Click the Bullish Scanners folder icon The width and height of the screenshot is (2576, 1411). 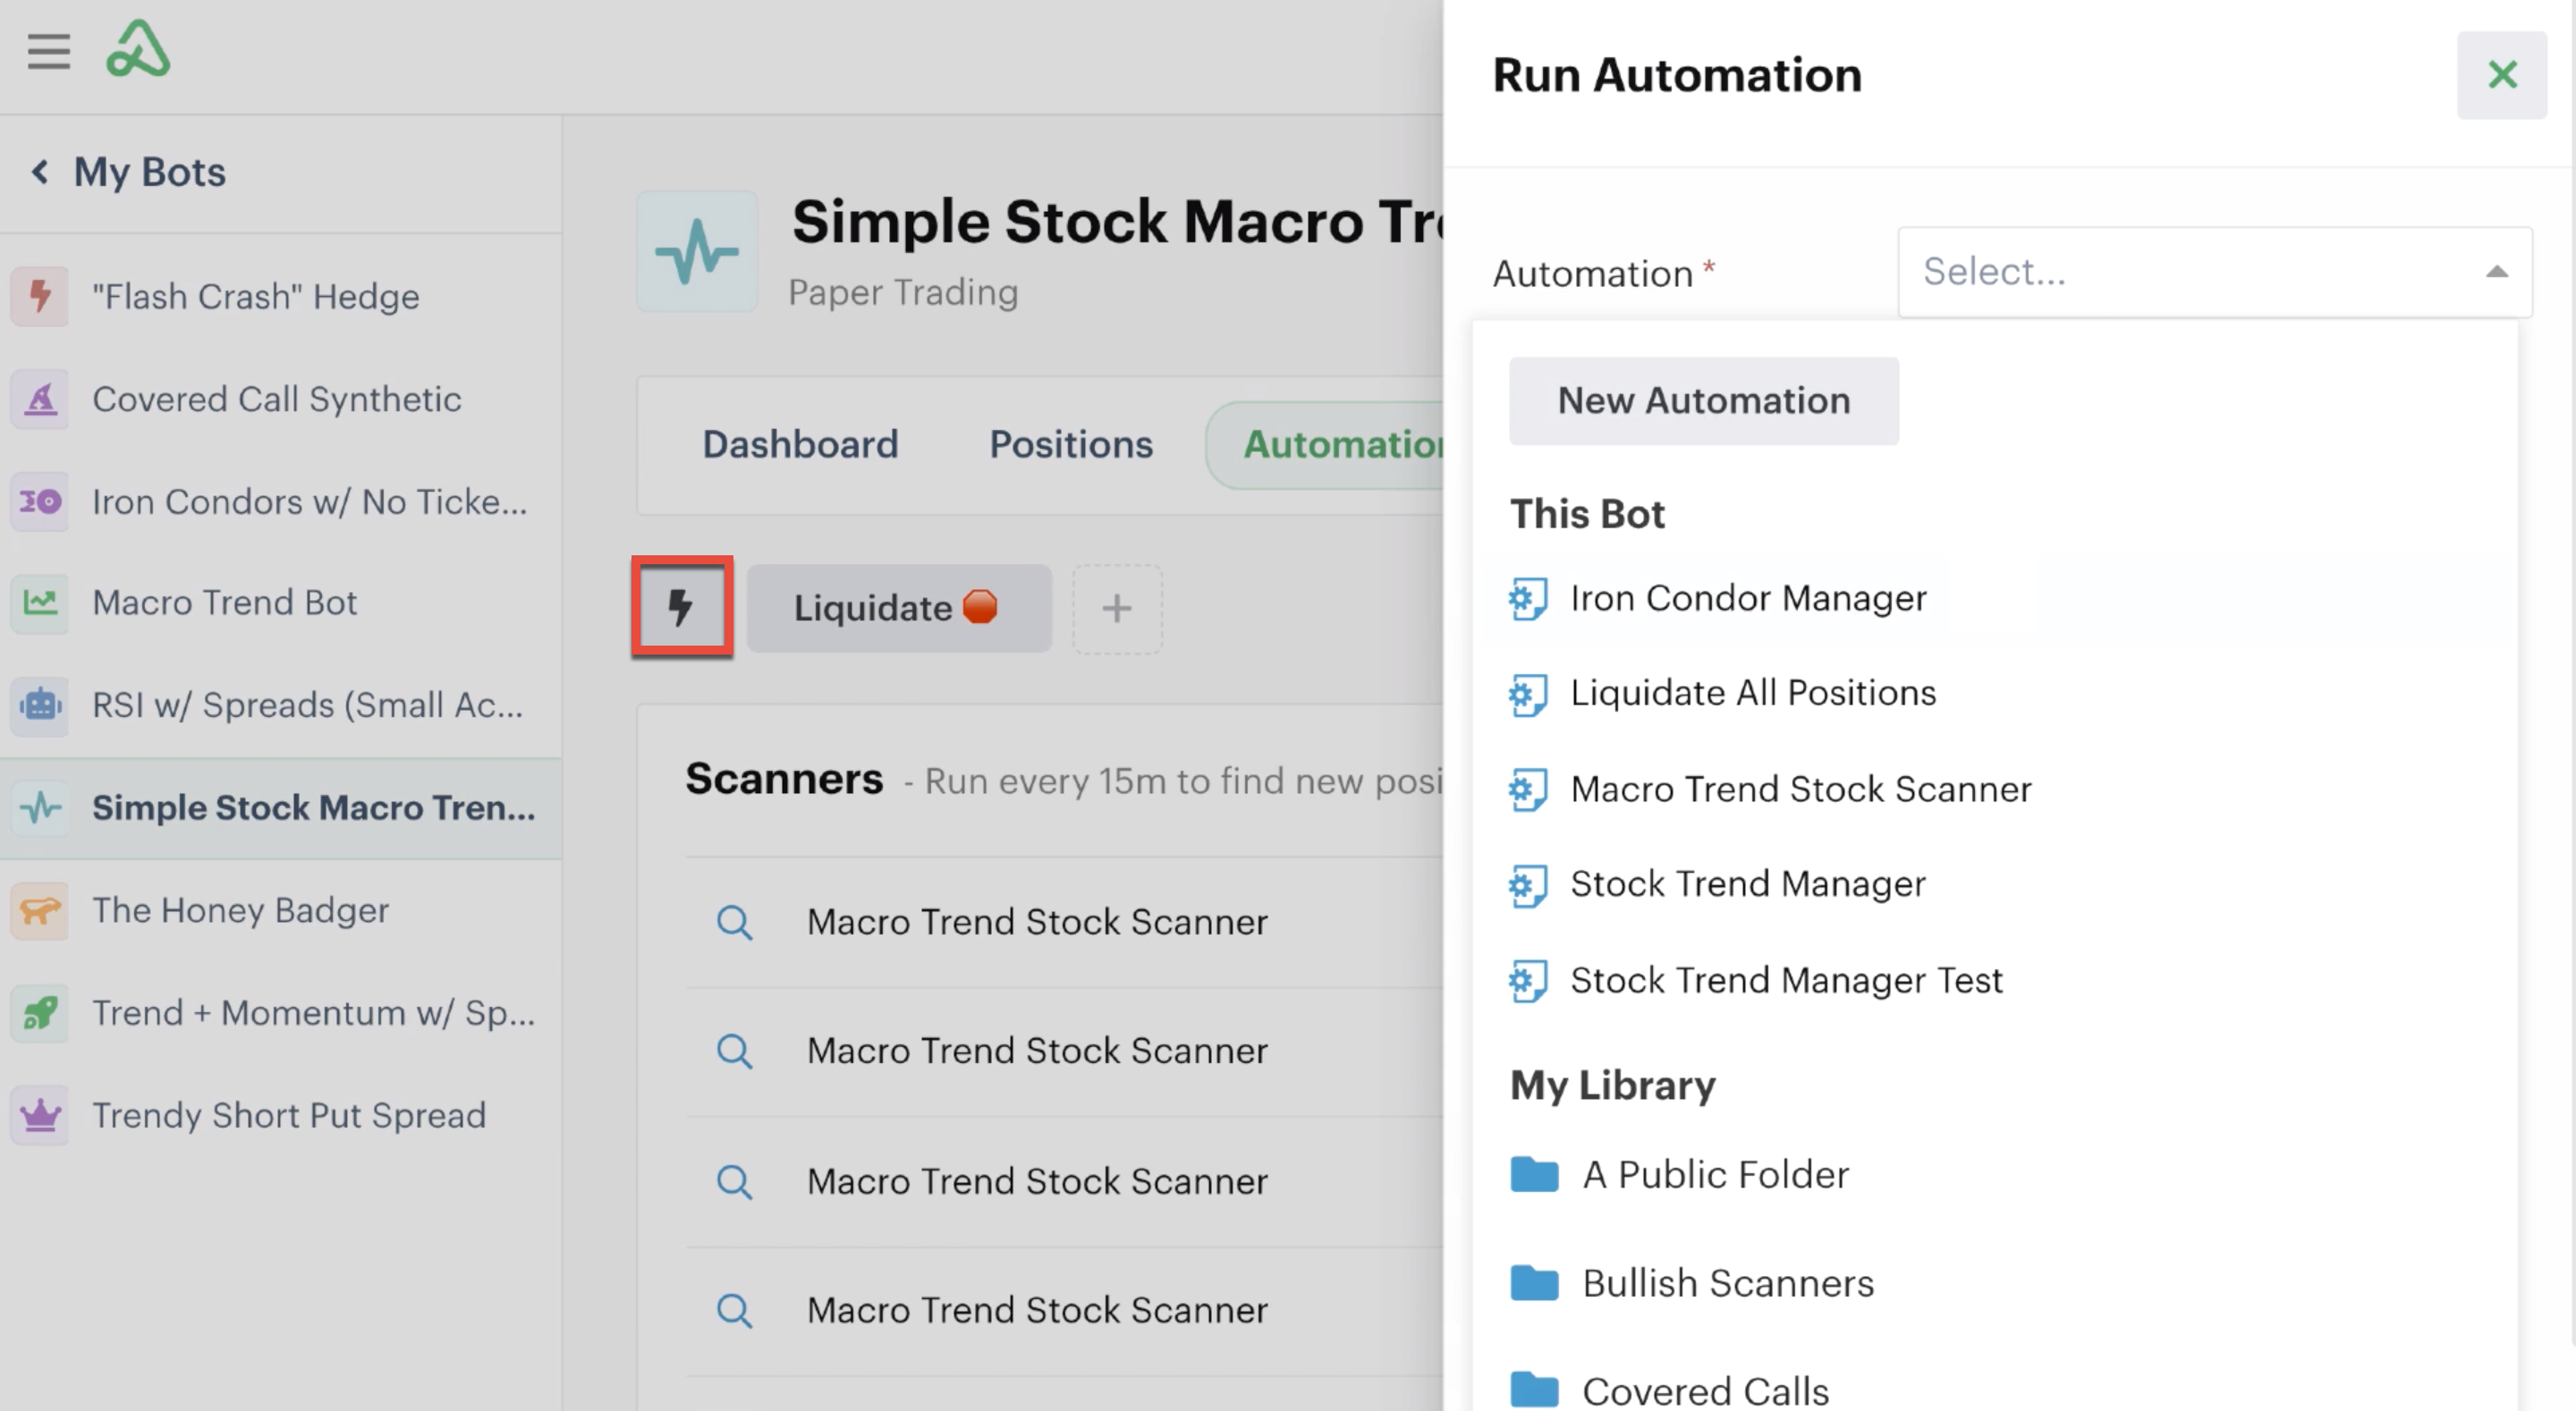[1534, 1283]
